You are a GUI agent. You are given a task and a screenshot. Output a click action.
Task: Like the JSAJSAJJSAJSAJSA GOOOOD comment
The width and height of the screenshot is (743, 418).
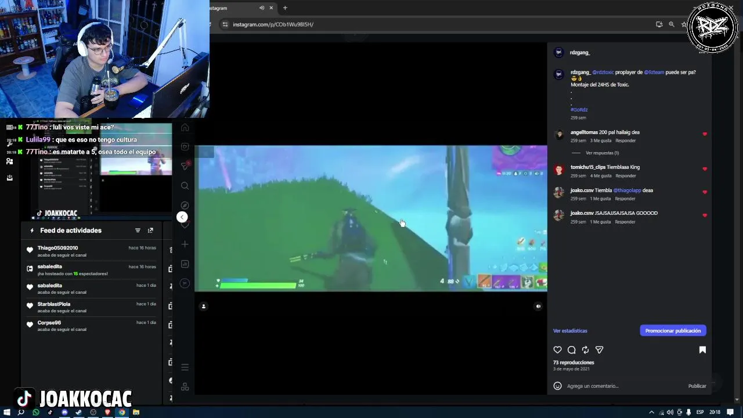click(705, 215)
